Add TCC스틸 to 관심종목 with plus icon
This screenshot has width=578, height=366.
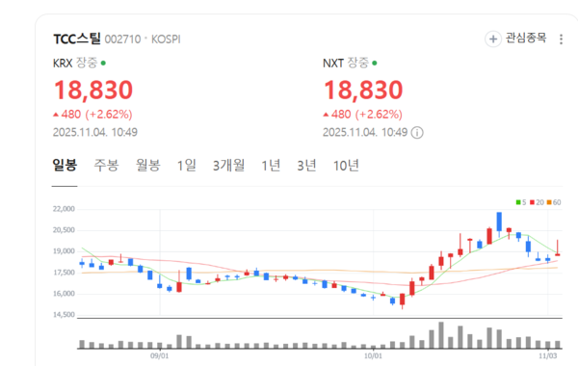click(x=493, y=39)
